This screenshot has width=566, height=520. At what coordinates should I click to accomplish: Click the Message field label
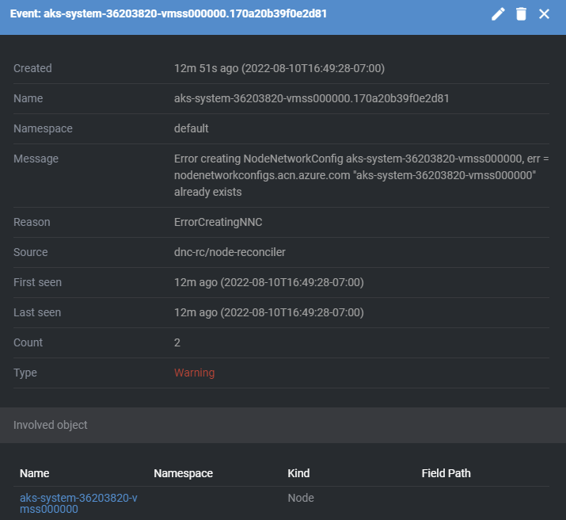[x=36, y=159]
